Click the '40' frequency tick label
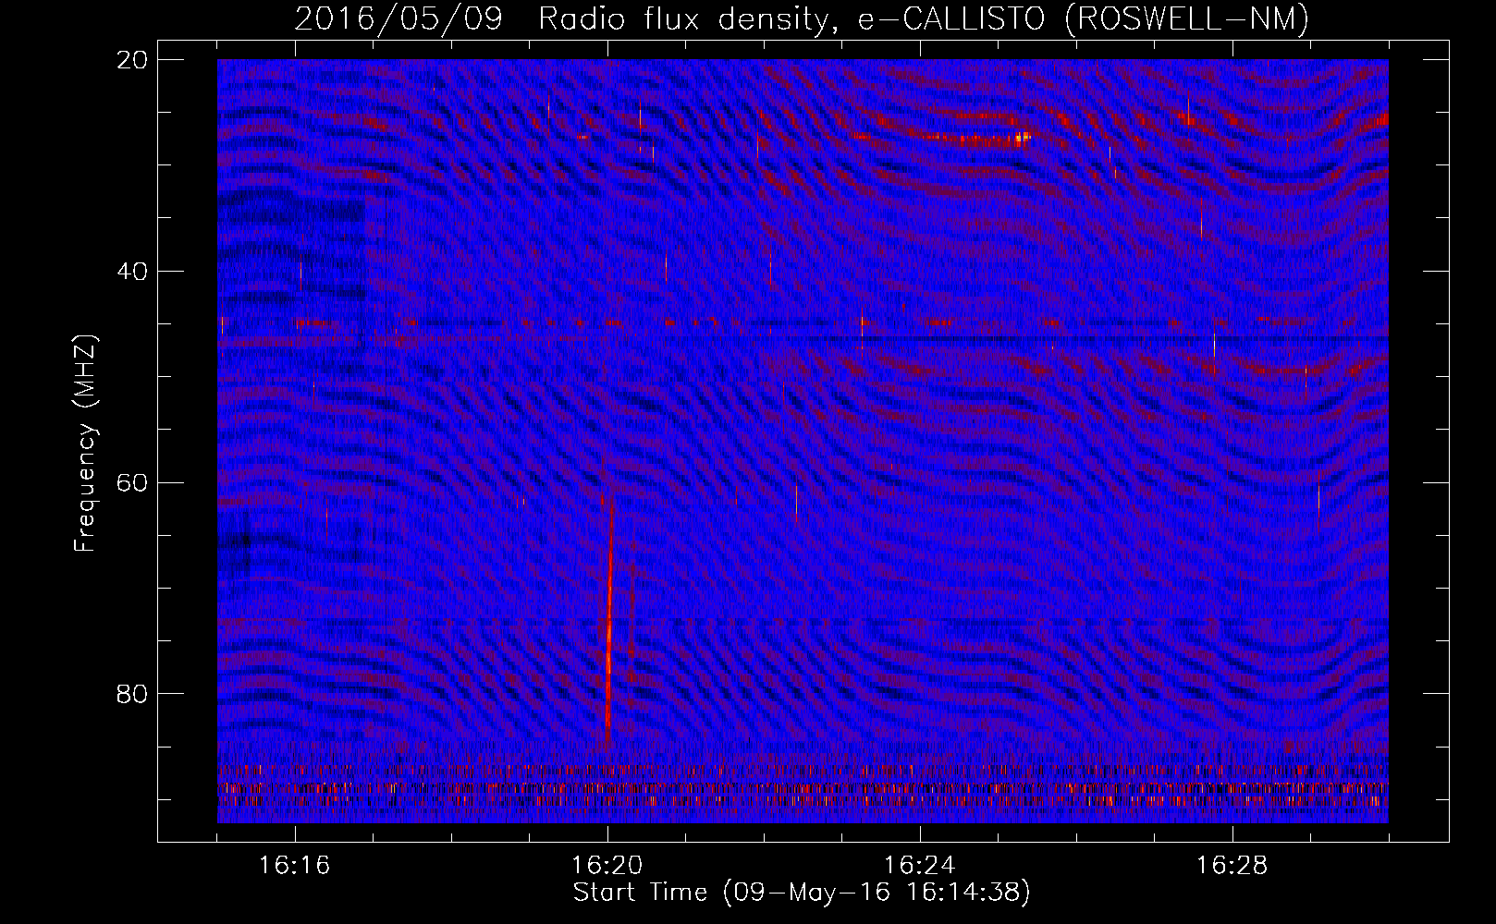This screenshot has height=924, width=1496. pos(132,271)
